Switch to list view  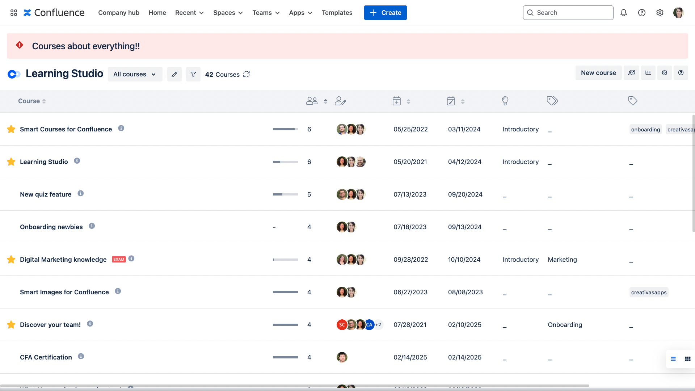pos(673,359)
